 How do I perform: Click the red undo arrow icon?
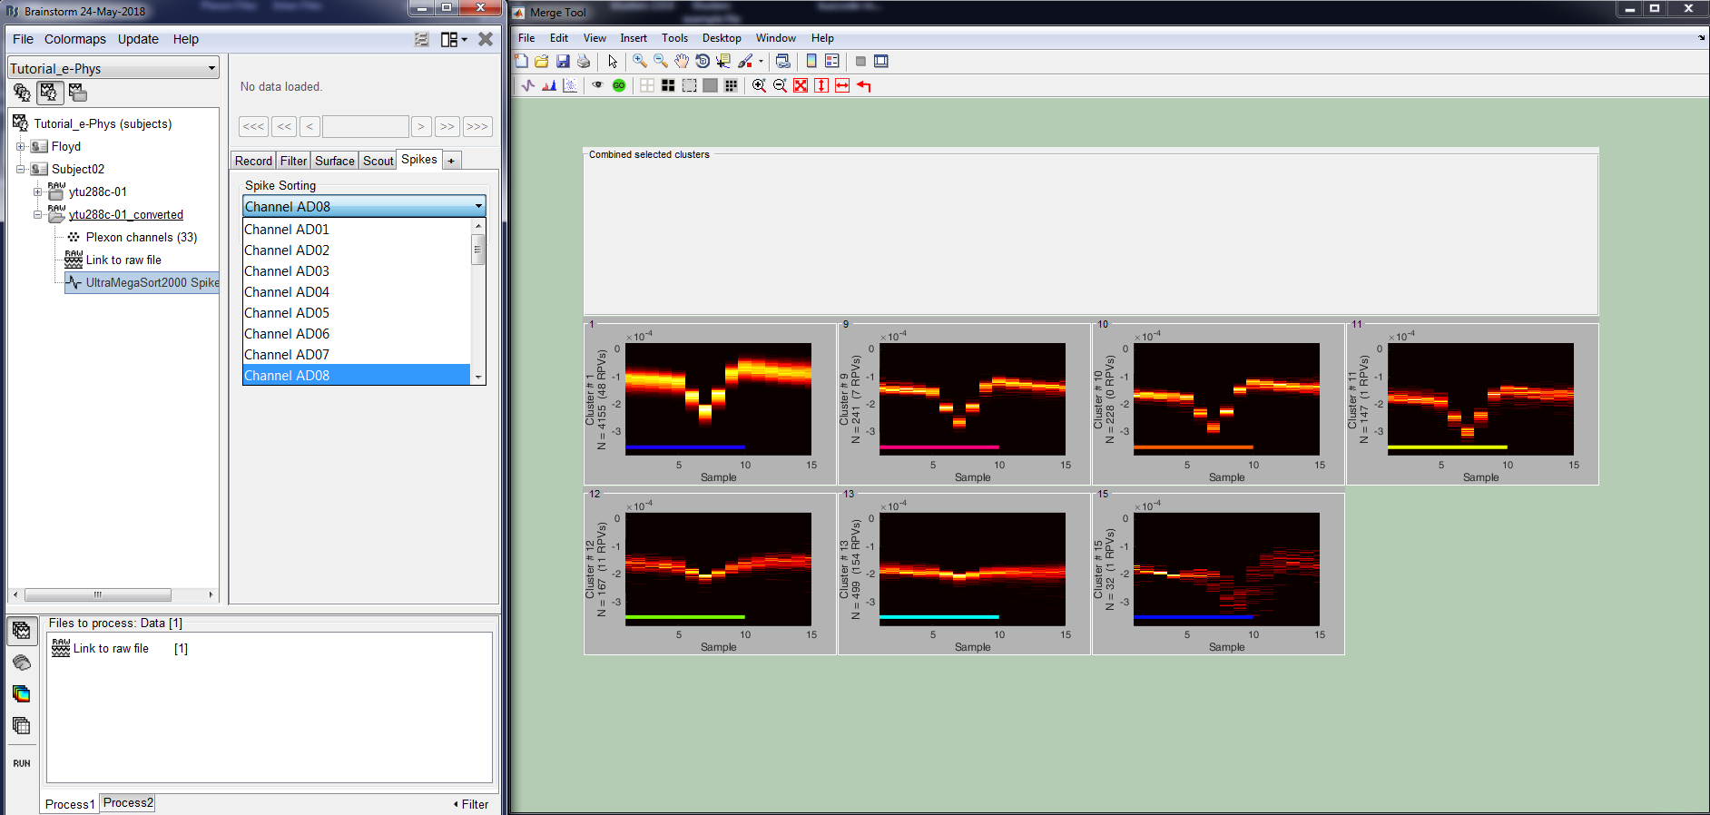(x=863, y=85)
